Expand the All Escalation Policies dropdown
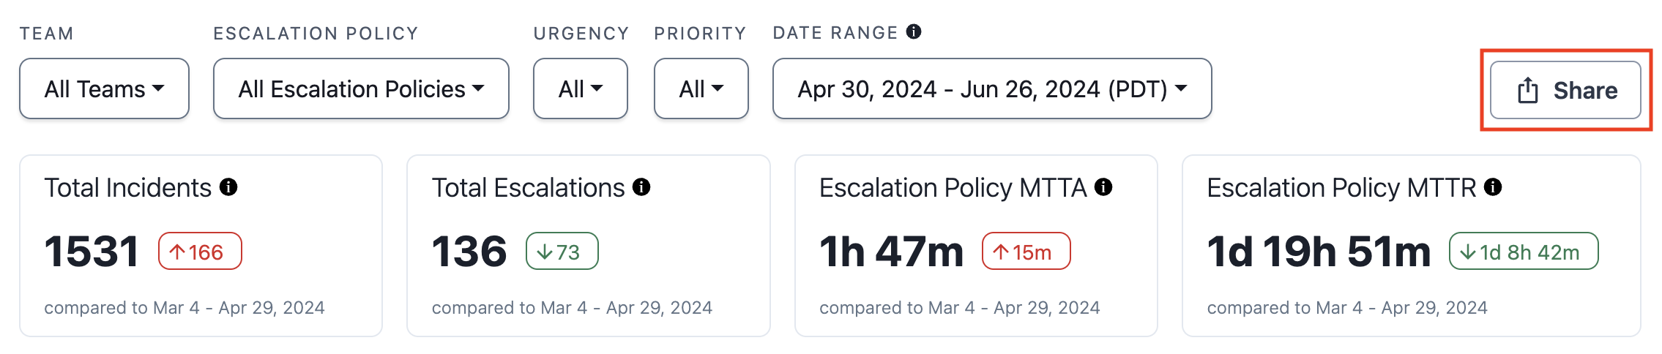 tap(361, 88)
